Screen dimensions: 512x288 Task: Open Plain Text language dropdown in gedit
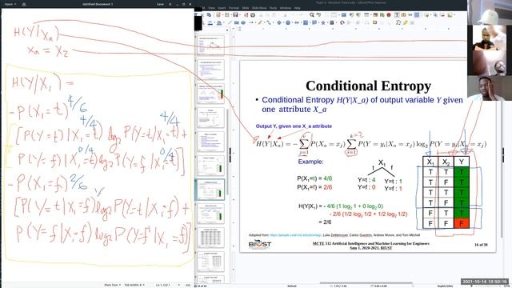[113, 285]
